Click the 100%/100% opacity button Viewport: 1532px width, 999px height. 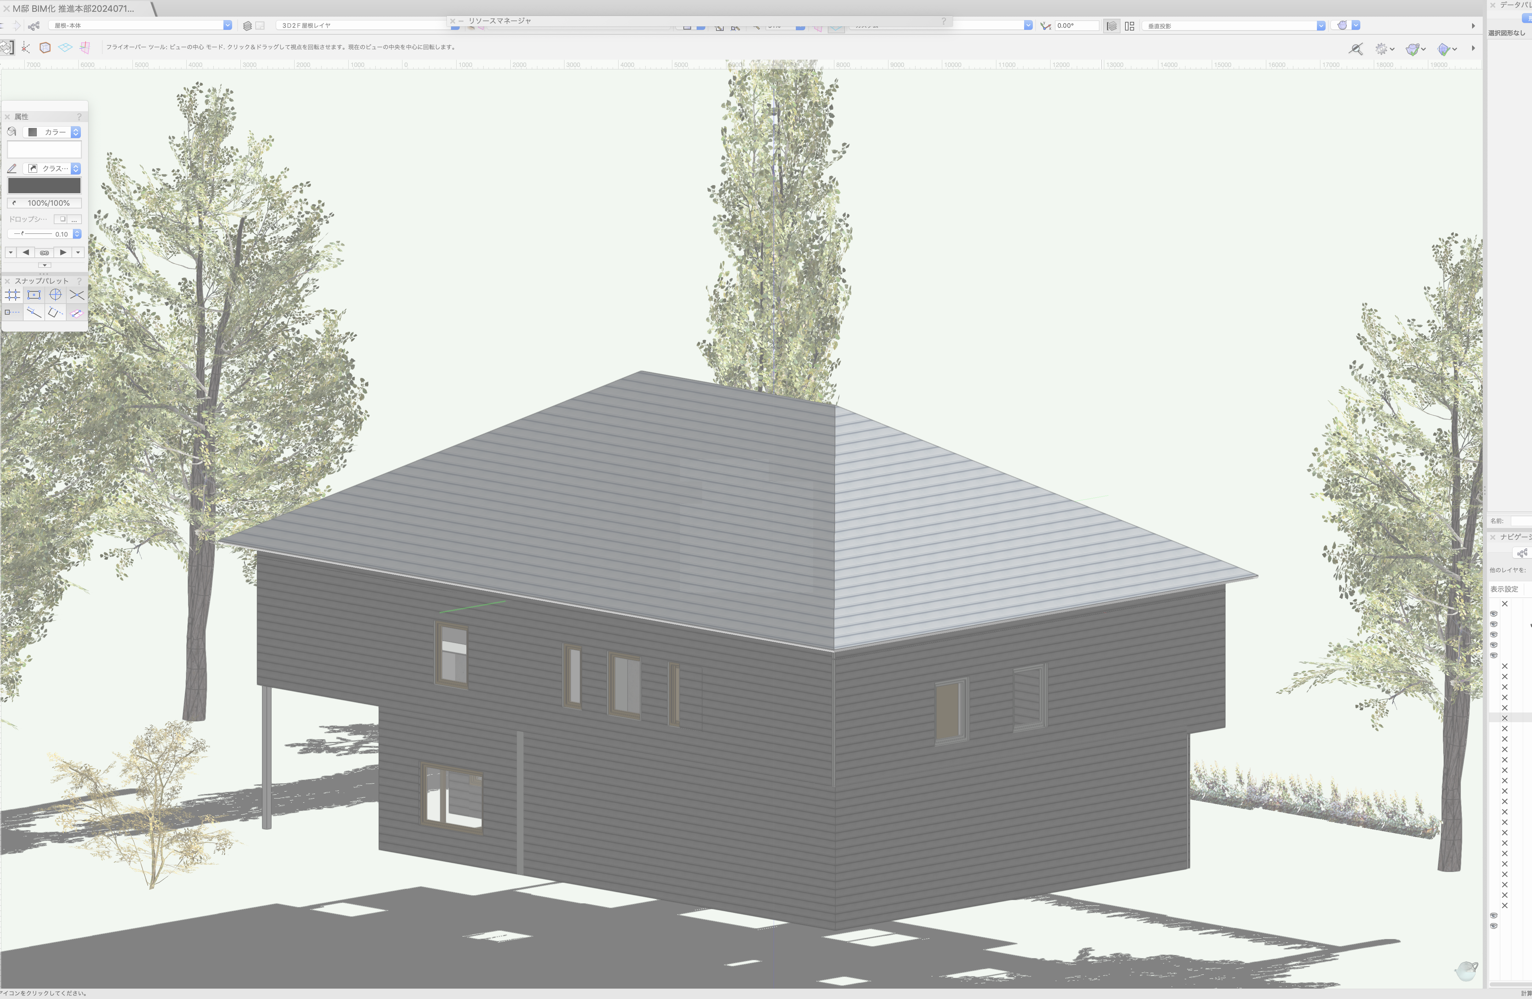(44, 203)
